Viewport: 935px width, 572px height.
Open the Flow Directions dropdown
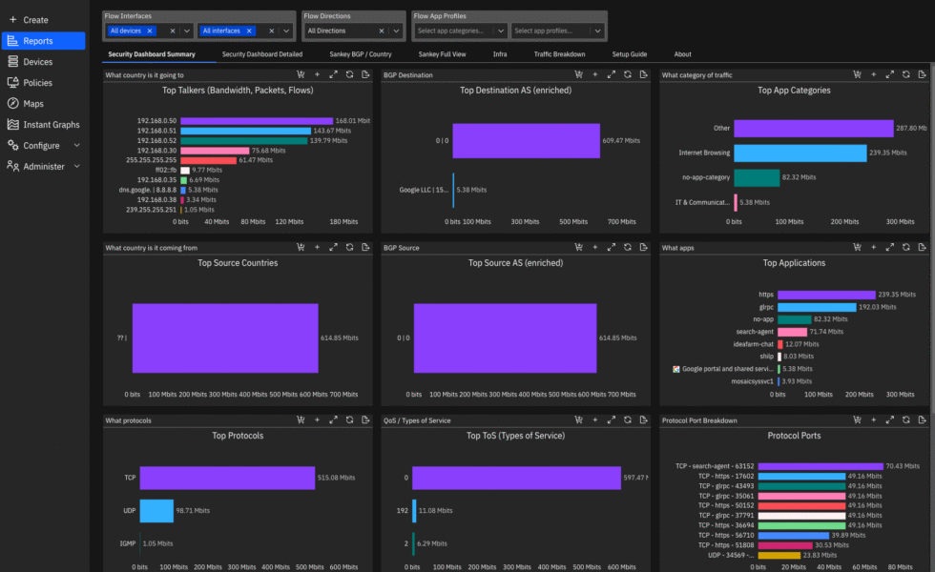397,31
